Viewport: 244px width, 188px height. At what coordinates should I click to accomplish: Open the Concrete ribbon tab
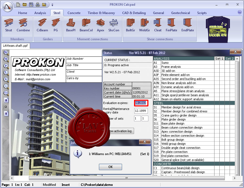pyautogui.click(x=74, y=13)
